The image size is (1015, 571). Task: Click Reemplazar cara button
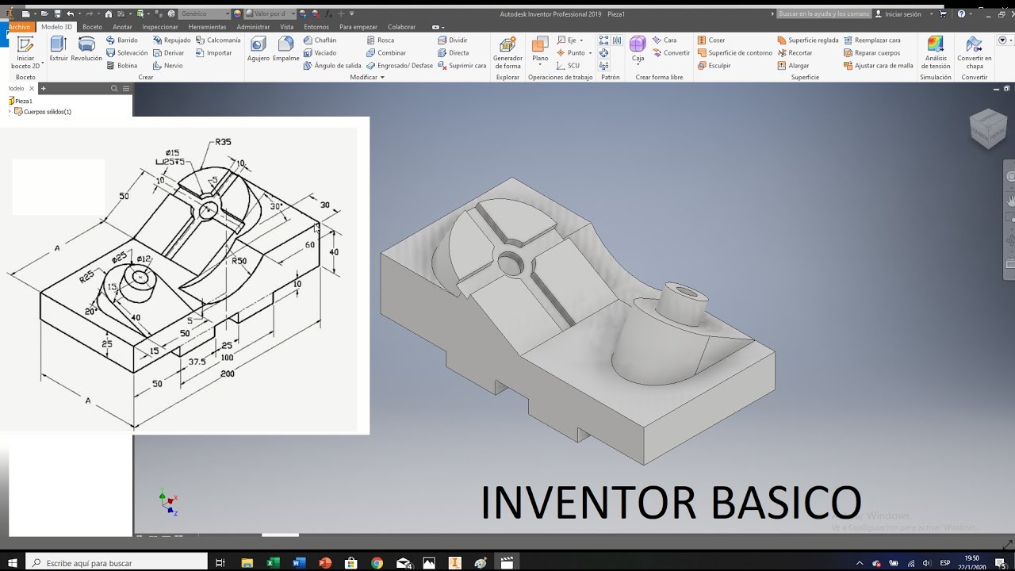tap(871, 40)
